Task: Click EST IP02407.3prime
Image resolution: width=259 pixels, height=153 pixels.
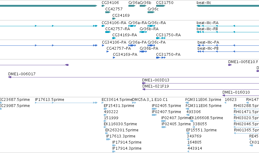Action: point(176,118)
